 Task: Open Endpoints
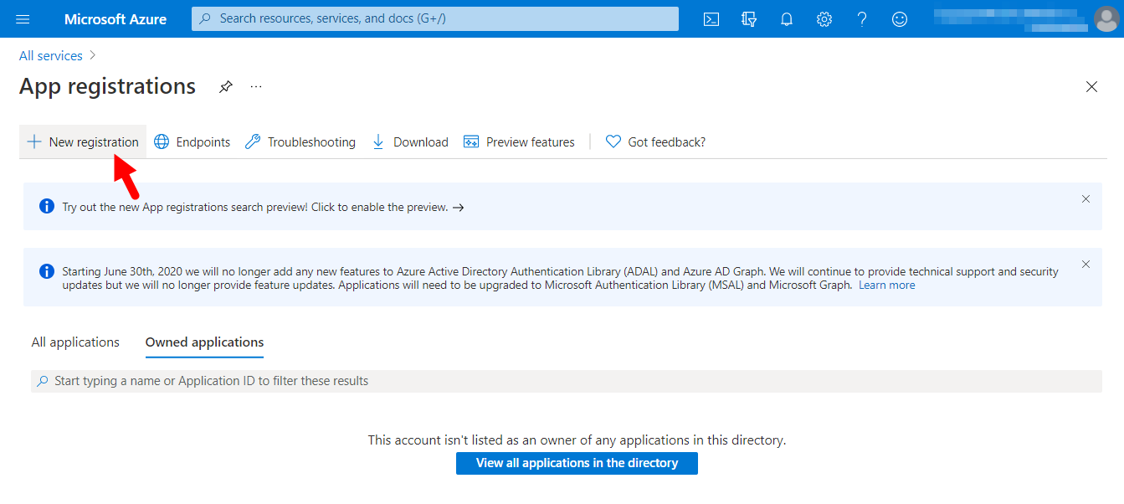click(x=192, y=141)
